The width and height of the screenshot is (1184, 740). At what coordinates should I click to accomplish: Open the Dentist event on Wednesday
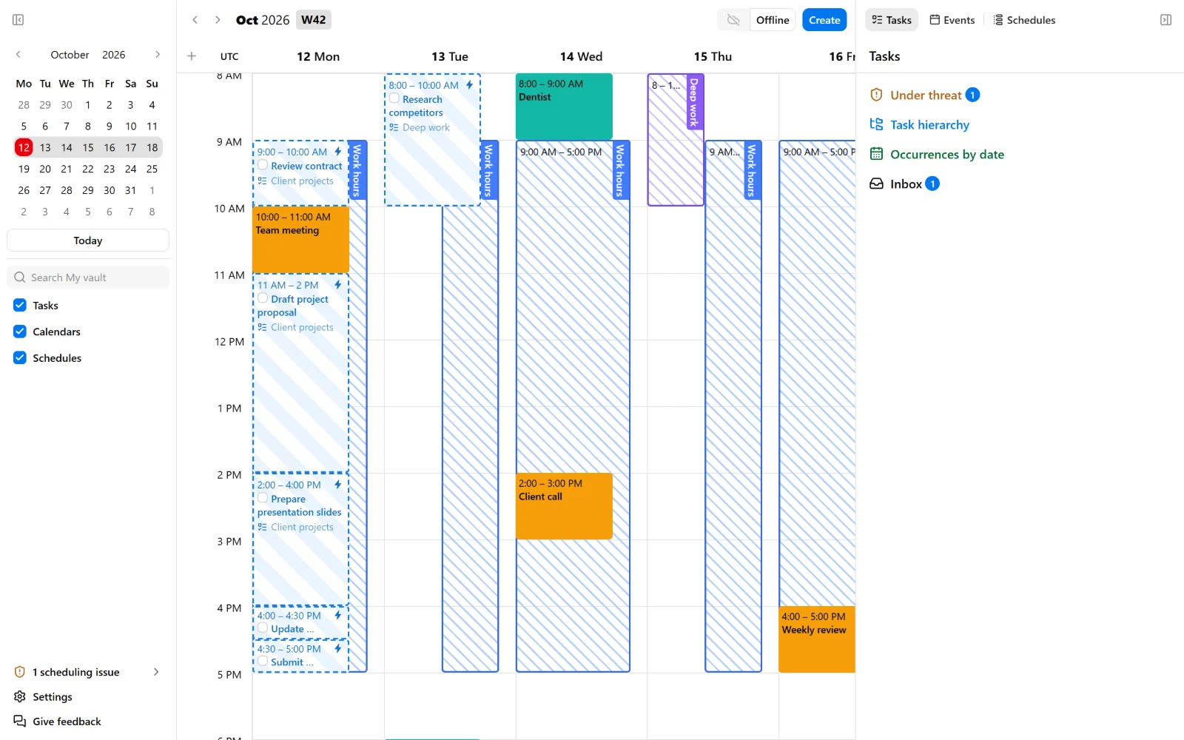564,106
